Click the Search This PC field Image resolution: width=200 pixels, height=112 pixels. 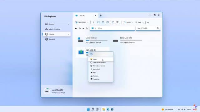(x=148, y=28)
